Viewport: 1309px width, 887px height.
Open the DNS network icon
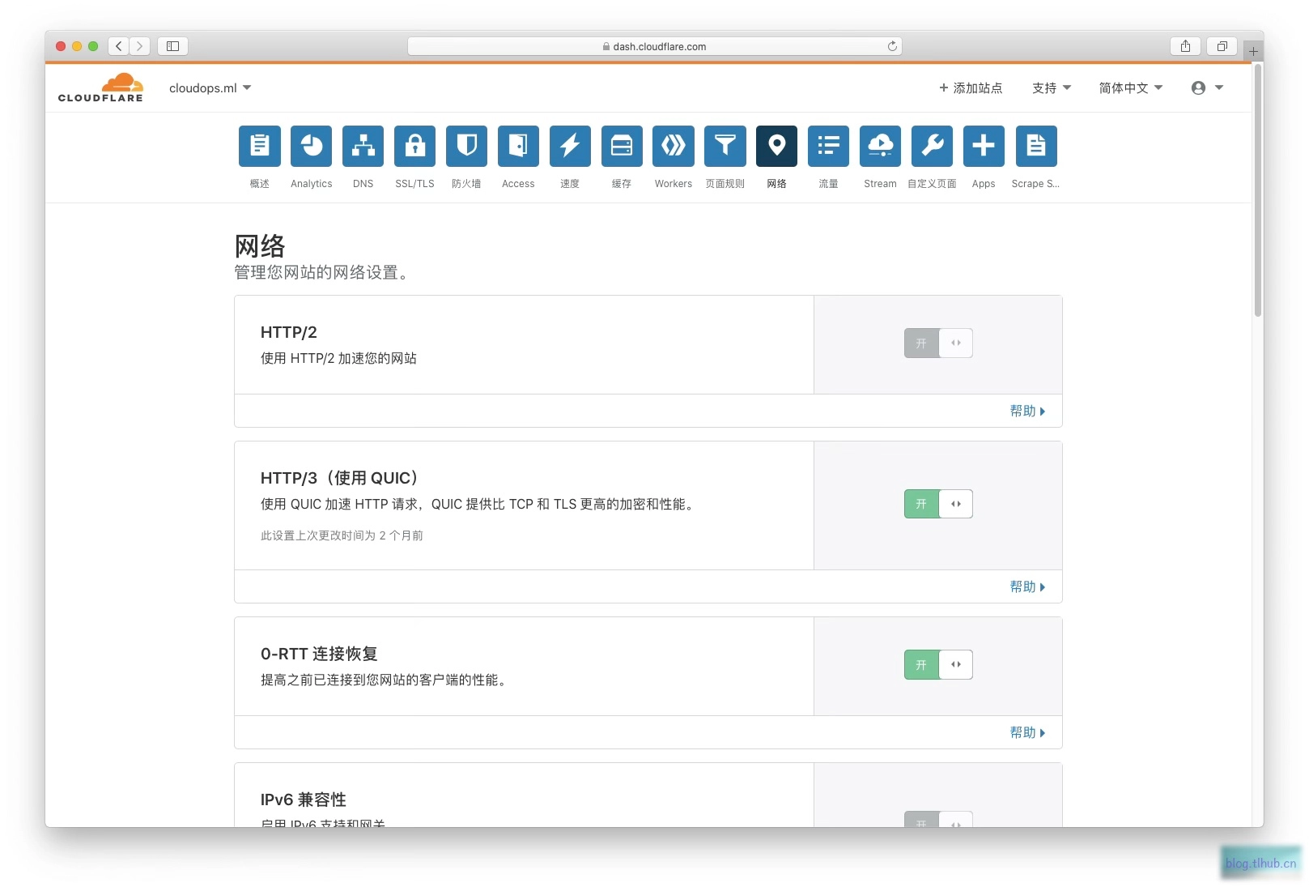coord(363,146)
